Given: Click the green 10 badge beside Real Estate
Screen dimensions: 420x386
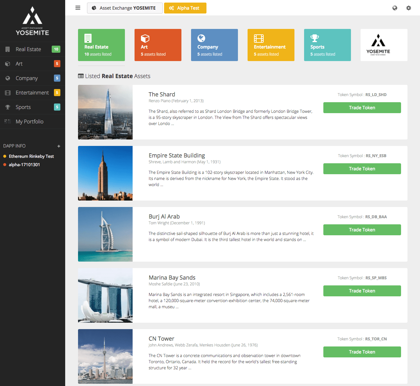Looking at the screenshot, I should tap(56, 49).
